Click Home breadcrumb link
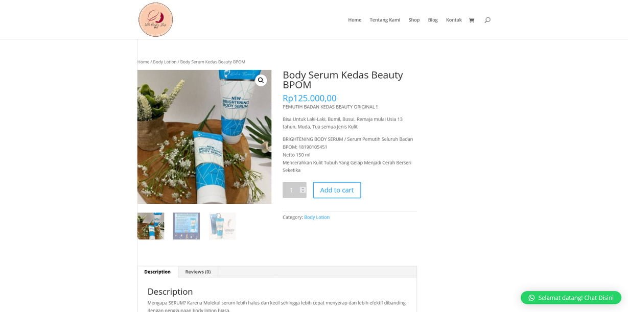Viewport: 628px width, 312px height. (x=143, y=62)
